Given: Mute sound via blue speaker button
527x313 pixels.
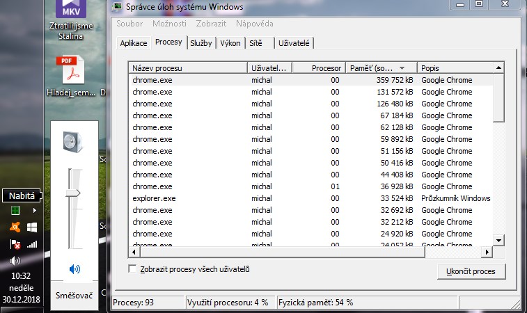Looking at the screenshot, I should click(74, 269).
